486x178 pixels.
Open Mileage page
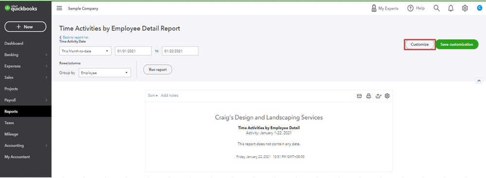[11, 134]
